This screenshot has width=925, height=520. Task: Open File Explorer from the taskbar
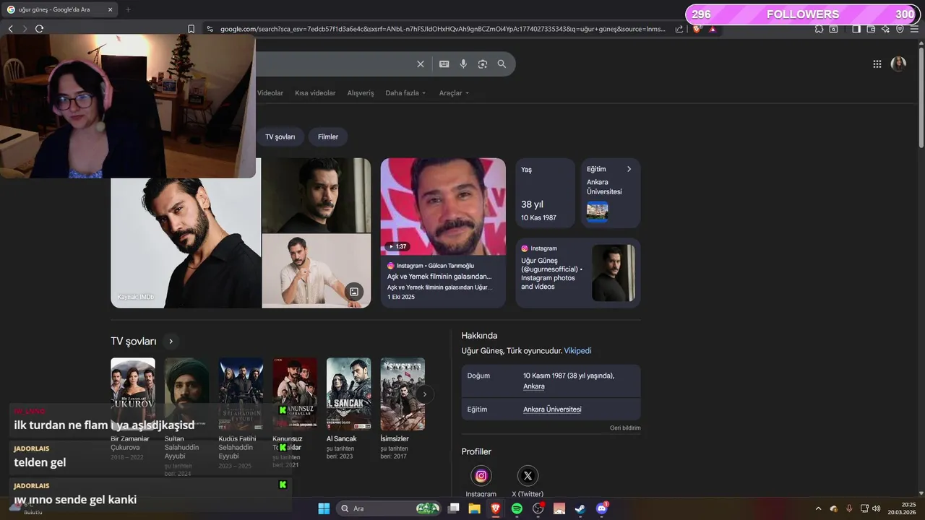(474, 508)
